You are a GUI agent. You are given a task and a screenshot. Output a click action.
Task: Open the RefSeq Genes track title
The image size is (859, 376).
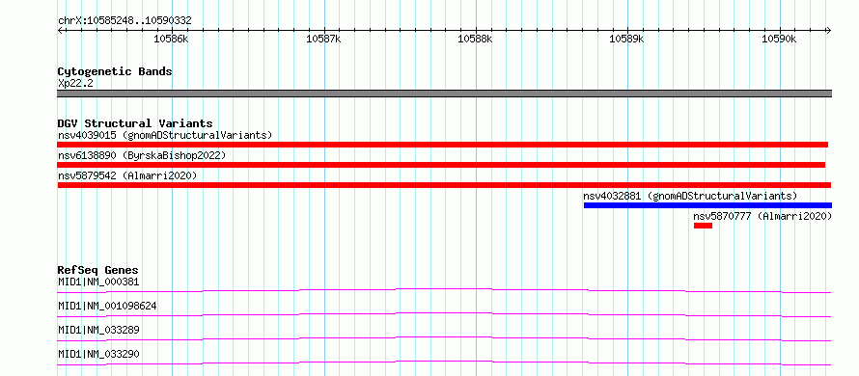tap(98, 270)
